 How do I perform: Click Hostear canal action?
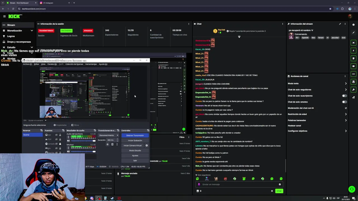click(294, 126)
